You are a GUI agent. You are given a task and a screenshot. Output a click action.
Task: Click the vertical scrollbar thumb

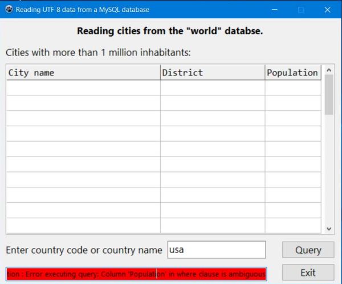[x=329, y=94]
